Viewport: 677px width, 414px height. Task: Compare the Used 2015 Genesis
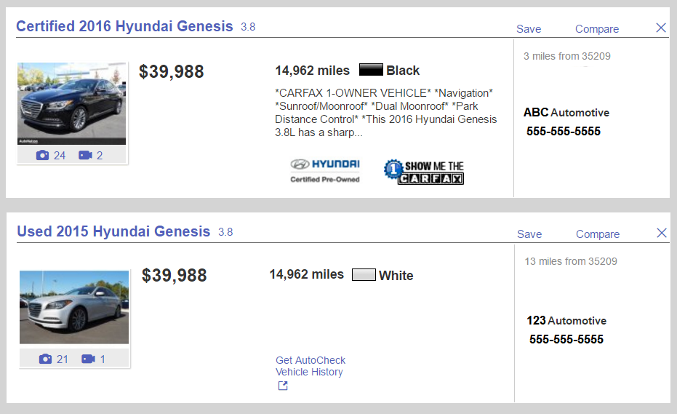pos(598,234)
